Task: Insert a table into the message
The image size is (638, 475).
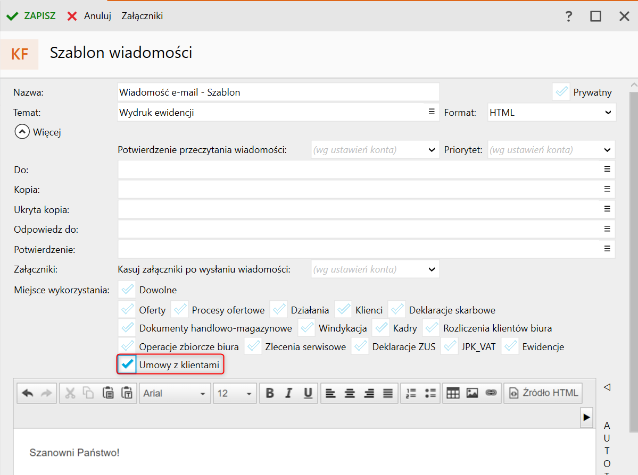Action: pos(453,393)
